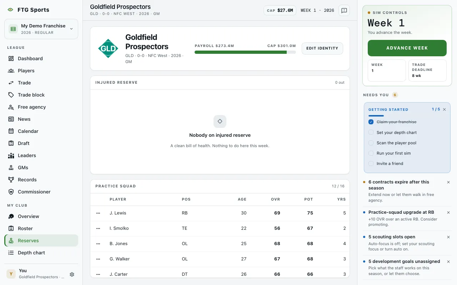
Task: Click the News newspaper icon
Action: (x=11, y=119)
